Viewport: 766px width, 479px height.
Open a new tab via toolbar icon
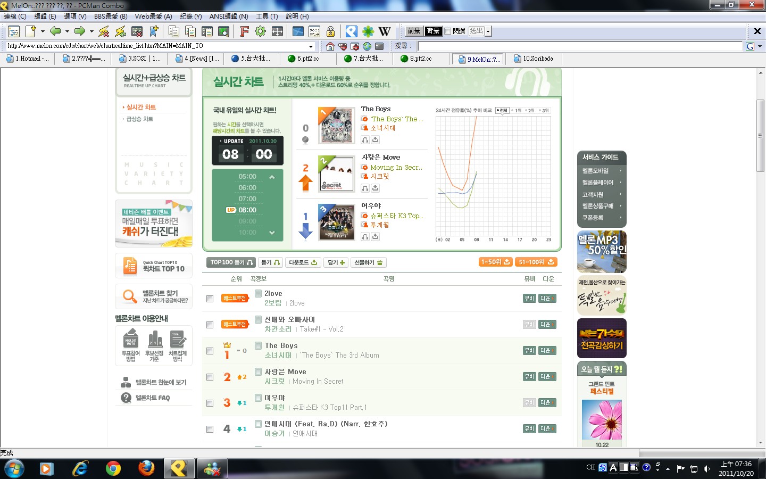coord(31,31)
